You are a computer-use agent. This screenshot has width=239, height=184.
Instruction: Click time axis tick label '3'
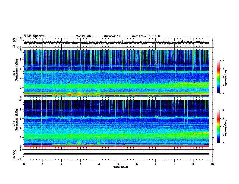80,164
